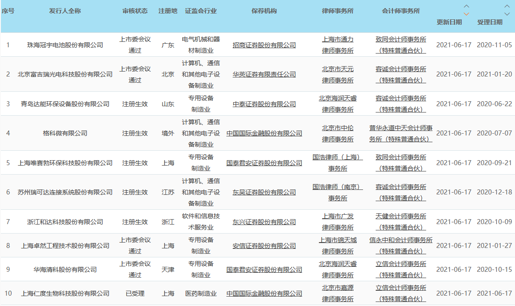Select 浙江和达科技股份有限公司 issuer name
Viewport: 515px width, 306px height.
(65, 222)
